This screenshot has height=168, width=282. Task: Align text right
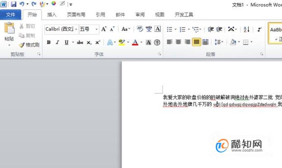click(187, 42)
